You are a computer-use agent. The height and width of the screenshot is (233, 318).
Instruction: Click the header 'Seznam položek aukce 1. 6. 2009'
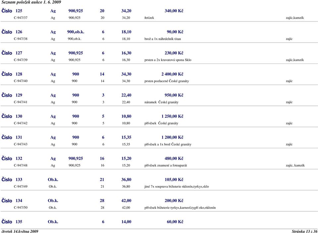[x=30, y=2]
